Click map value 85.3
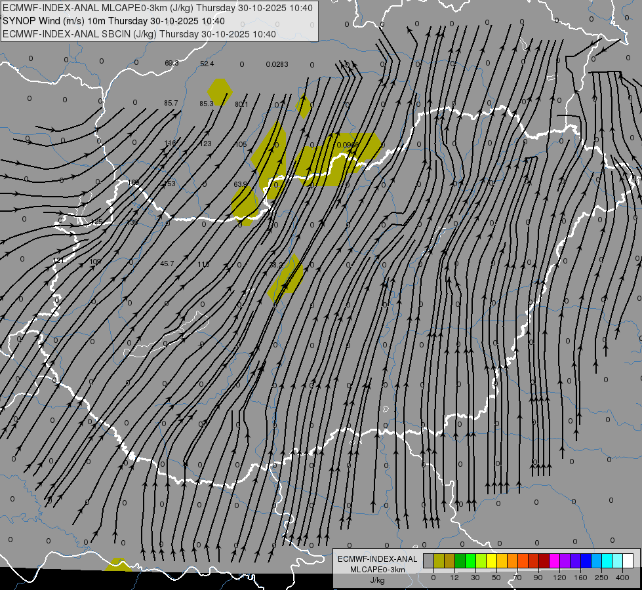This screenshot has height=590, width=642. click(207, 104)
